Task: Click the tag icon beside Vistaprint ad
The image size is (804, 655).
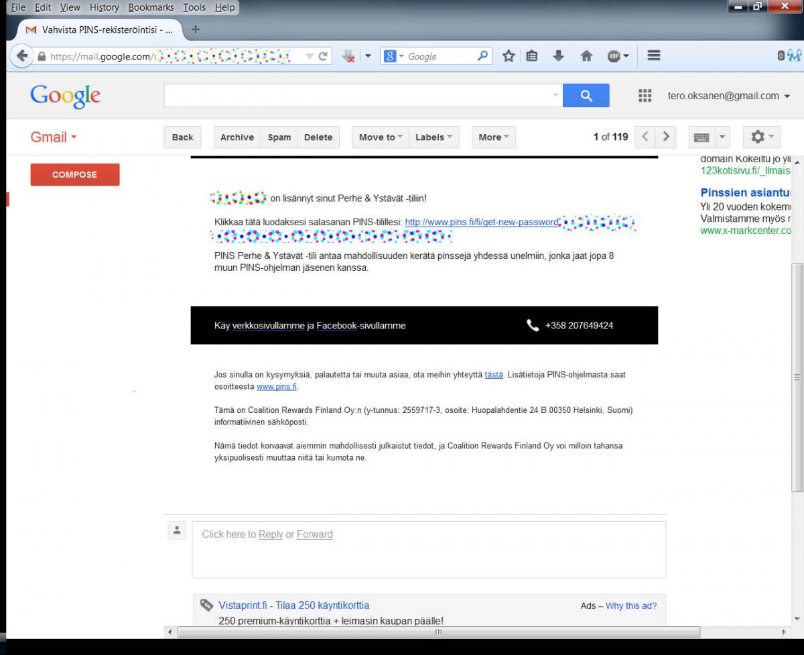Action: pos(207,605)
